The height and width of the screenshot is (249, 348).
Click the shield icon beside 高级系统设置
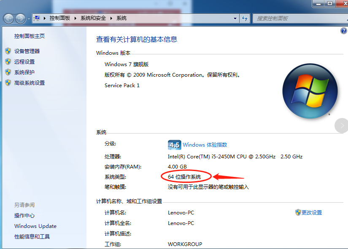[8, 83]
